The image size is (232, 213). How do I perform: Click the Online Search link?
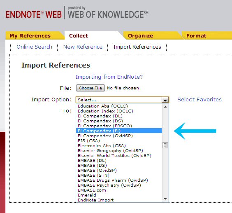pos(34,47)
